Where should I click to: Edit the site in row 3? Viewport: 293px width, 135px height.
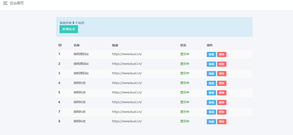point(211,74)
